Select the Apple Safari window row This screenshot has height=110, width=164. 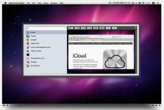click(46, 32)
